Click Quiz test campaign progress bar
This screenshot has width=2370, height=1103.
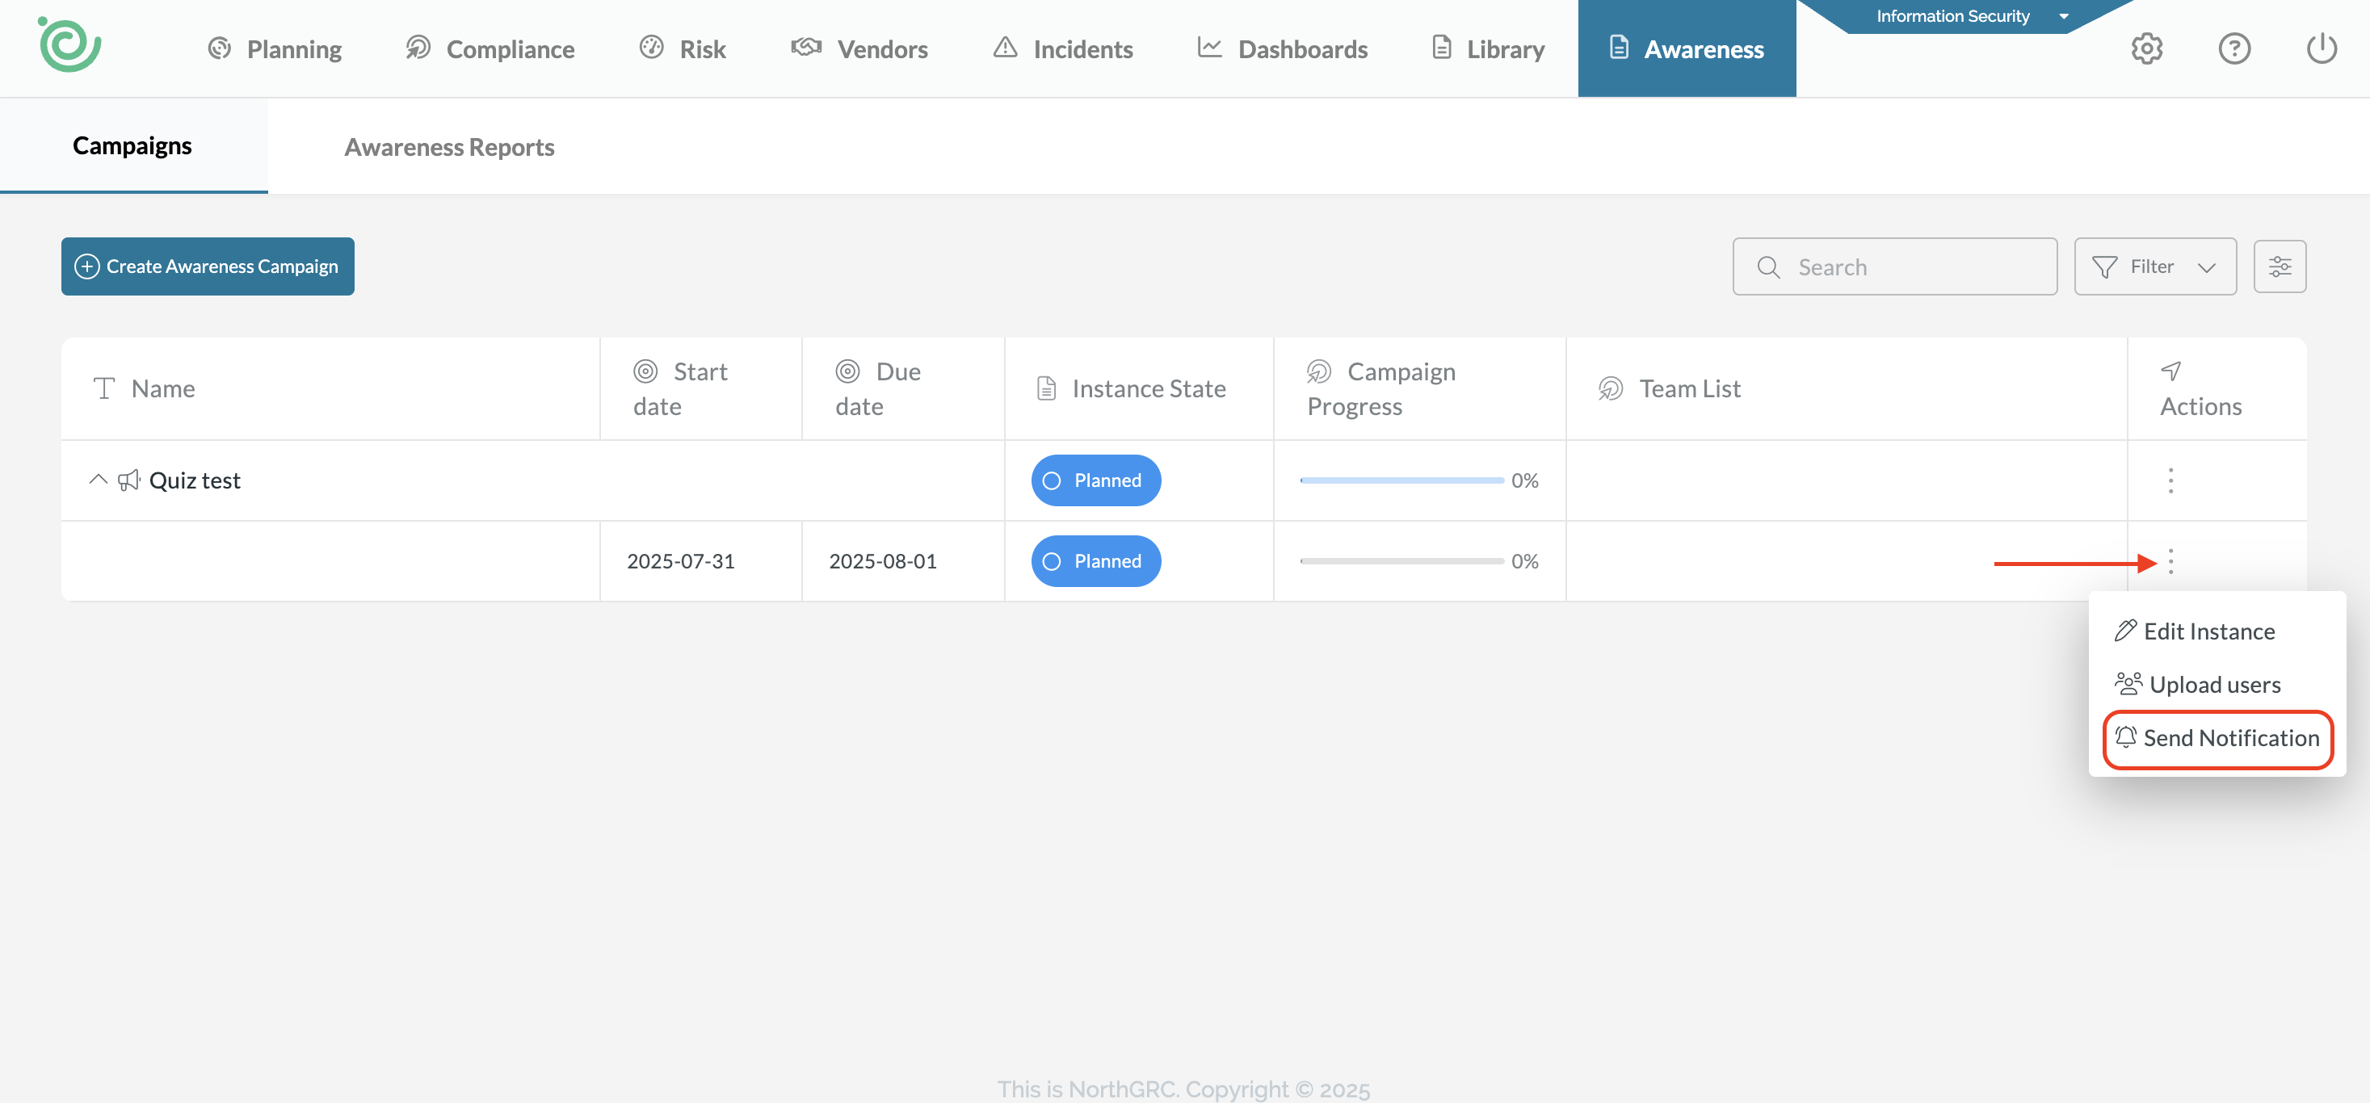tap(1401, 480)
